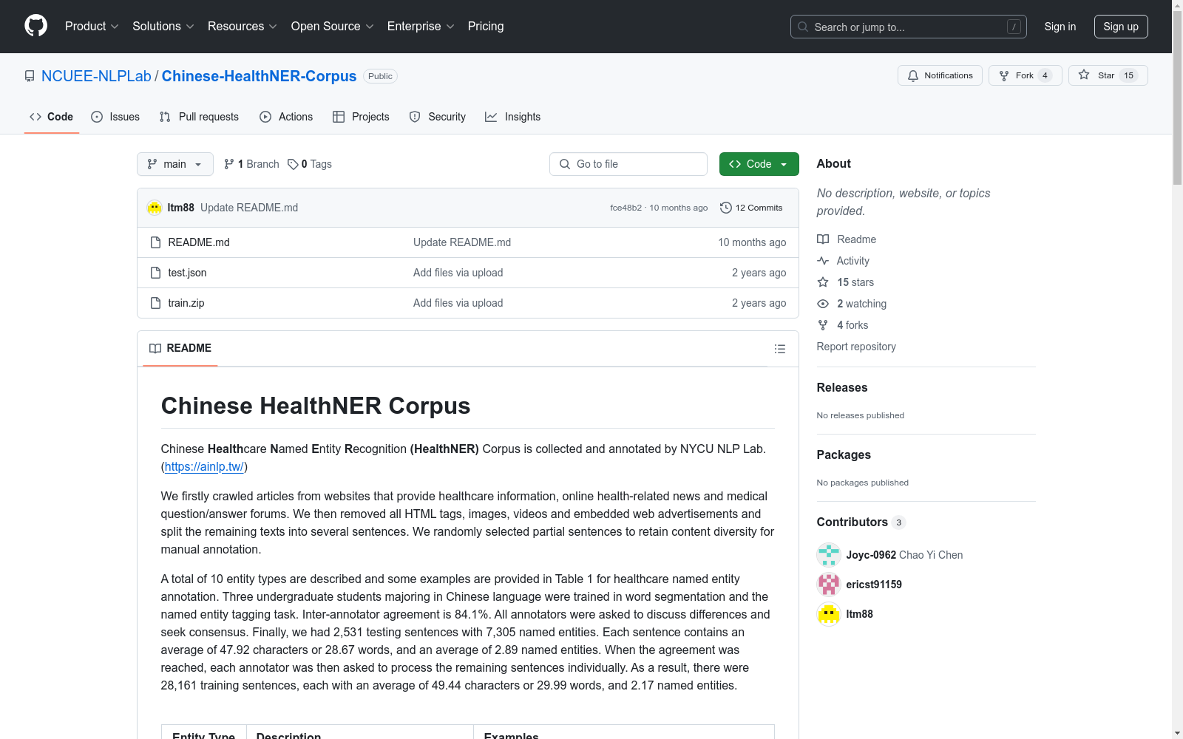
Task: Click the Star icon
Action: point(1084,75)
